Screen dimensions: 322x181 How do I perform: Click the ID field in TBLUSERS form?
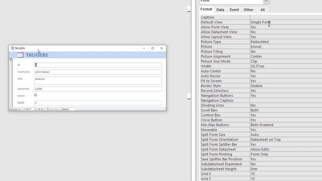pyautogui.click(x=98, y=65)
